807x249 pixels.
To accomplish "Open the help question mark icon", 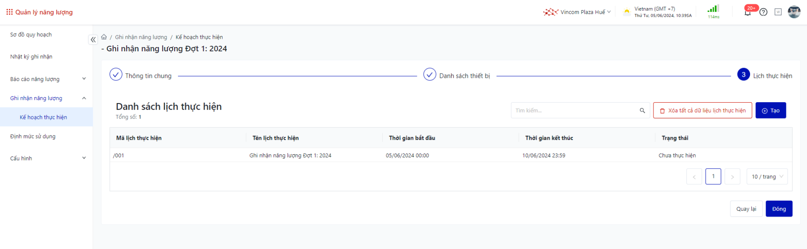I will [x=763, y=12].
